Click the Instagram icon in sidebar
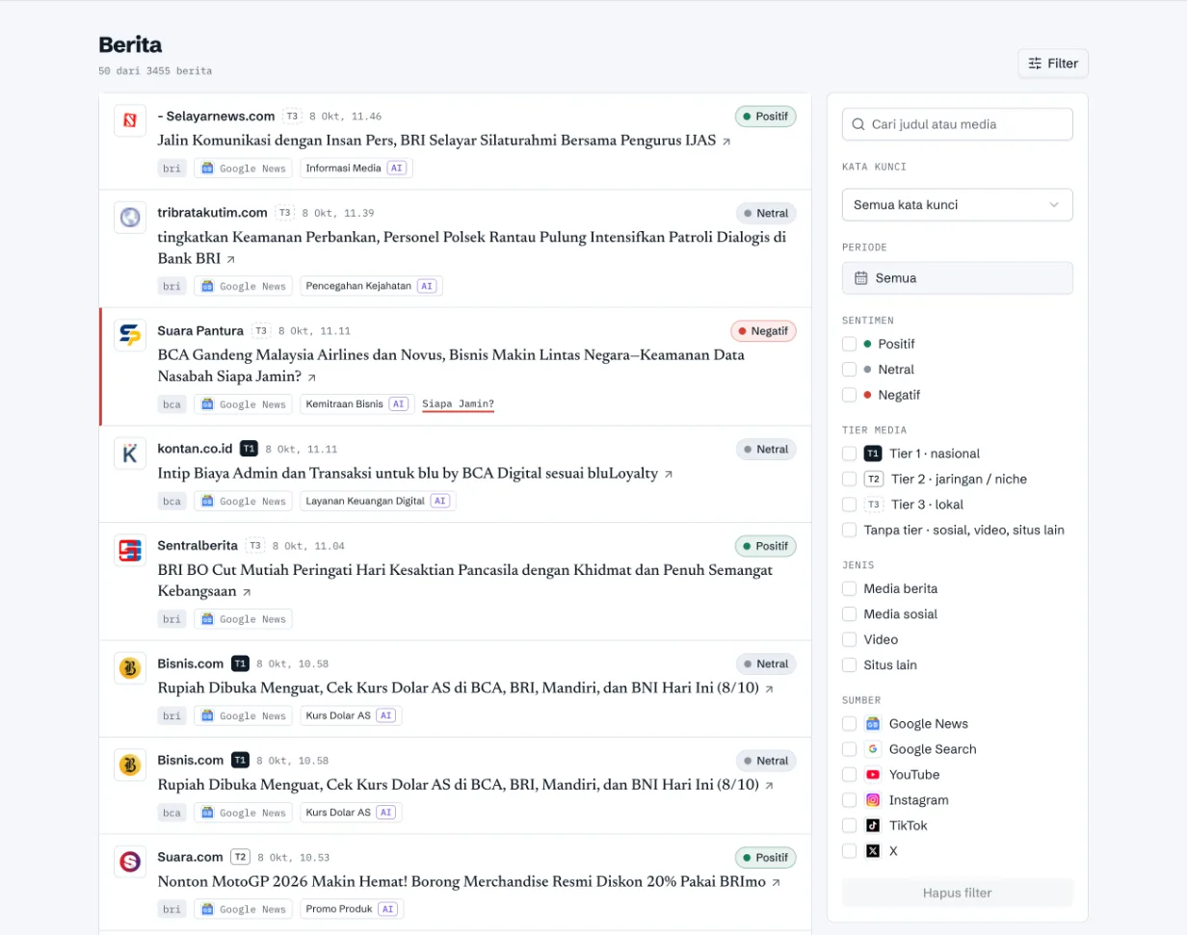 click(873, 800)
